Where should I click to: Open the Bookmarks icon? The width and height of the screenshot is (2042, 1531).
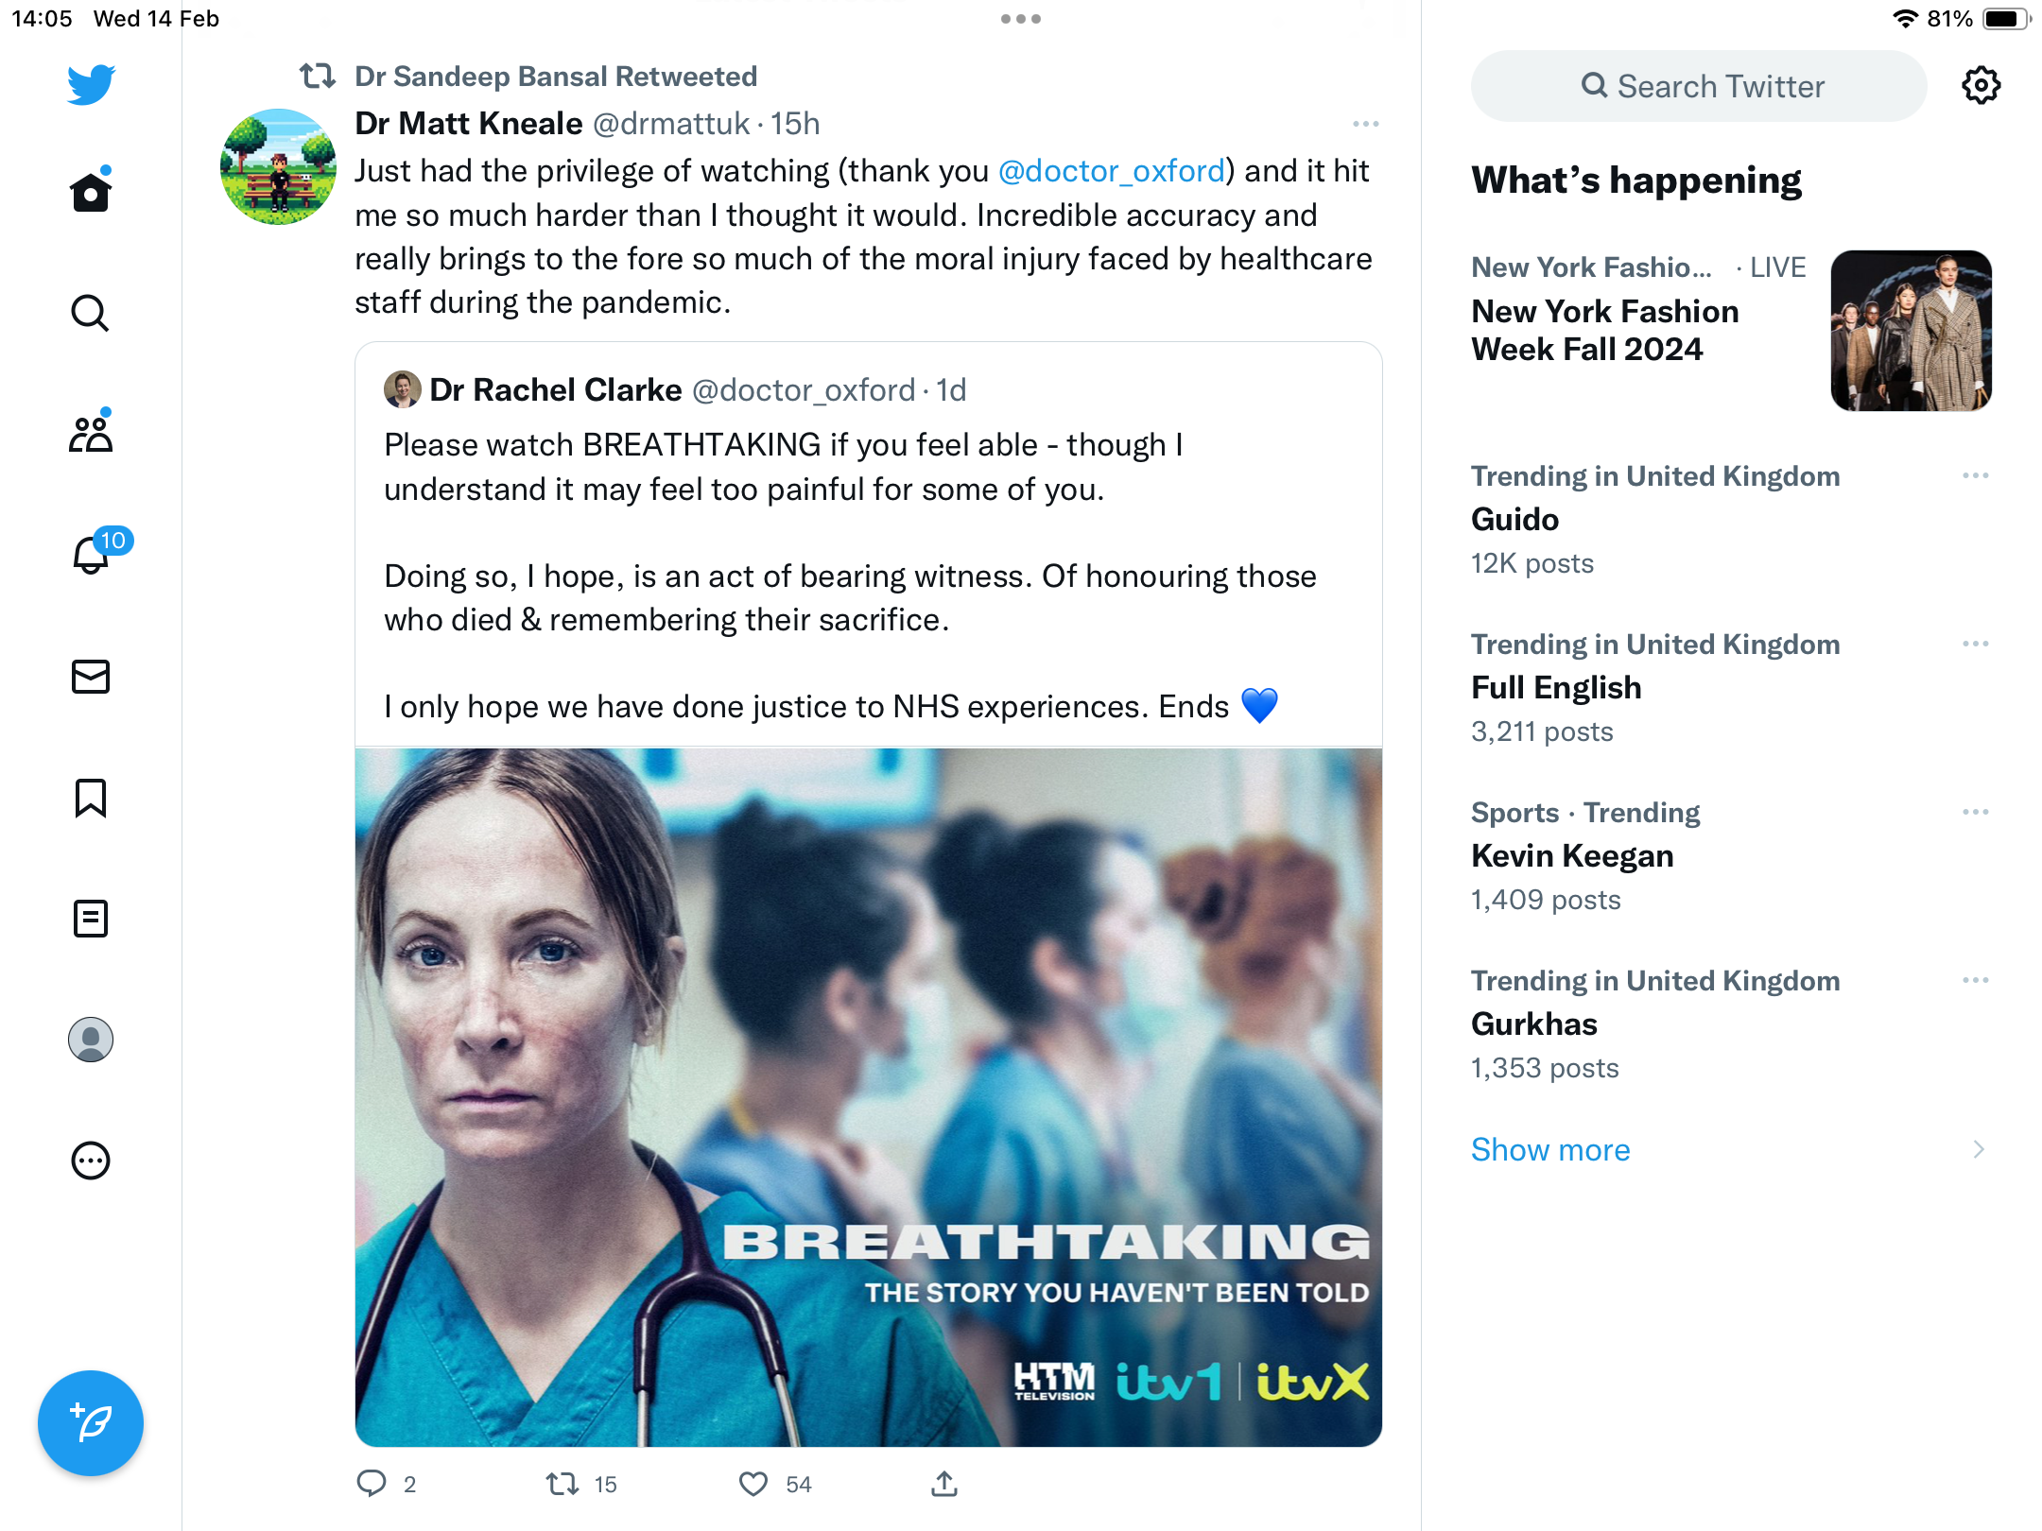pyautogui.click(x=91, y=798)
